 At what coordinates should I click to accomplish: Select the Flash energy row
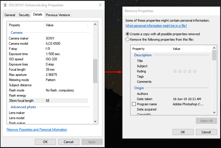(48, 95)
